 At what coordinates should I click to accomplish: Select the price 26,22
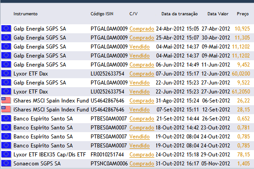coord(244,101)
